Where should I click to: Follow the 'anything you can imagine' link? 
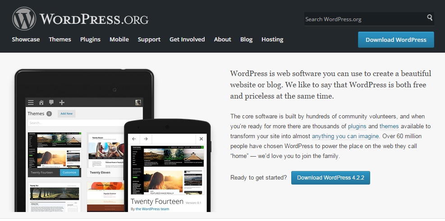345,136
